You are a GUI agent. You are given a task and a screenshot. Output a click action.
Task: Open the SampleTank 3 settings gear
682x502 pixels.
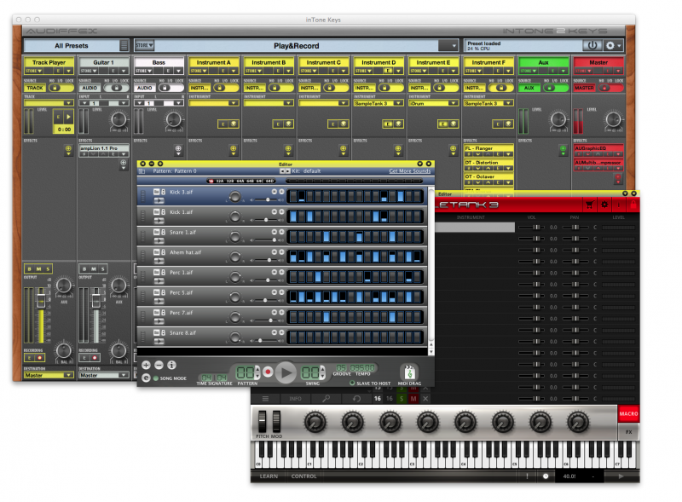pyautogui.click(x=604, y=205)
